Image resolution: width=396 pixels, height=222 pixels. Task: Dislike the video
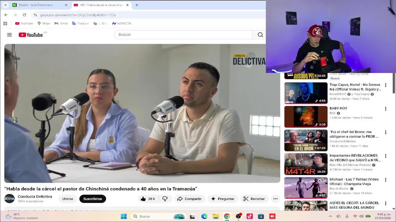tap(165, 199)
